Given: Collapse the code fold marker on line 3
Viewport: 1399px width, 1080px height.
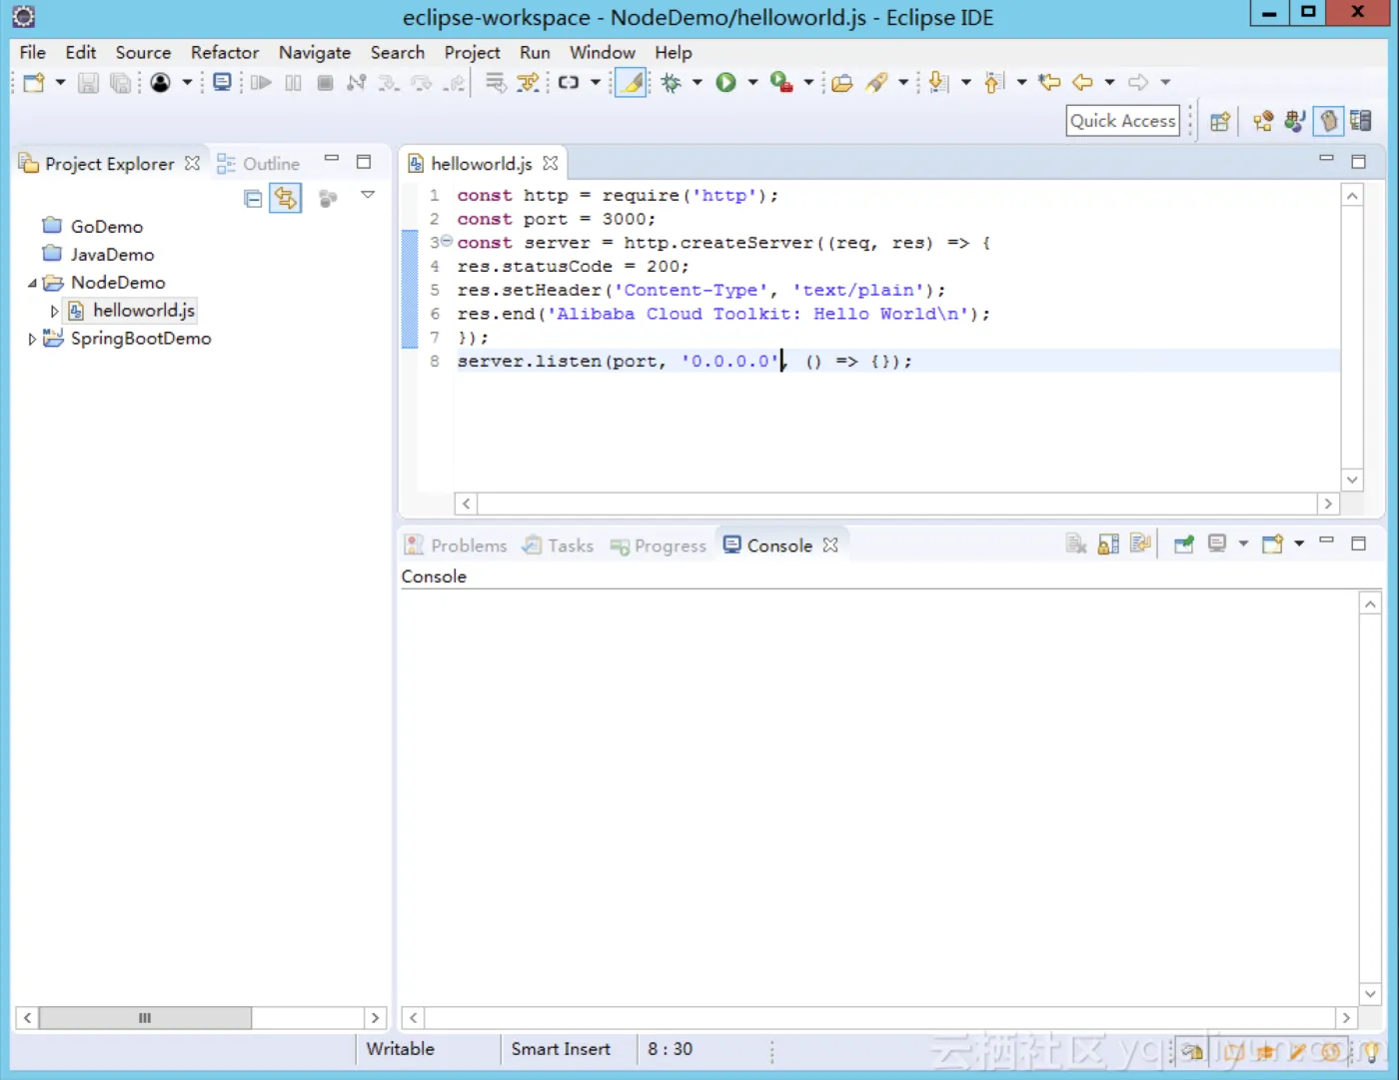Looking at the screenshot, I should coord(447,242).
